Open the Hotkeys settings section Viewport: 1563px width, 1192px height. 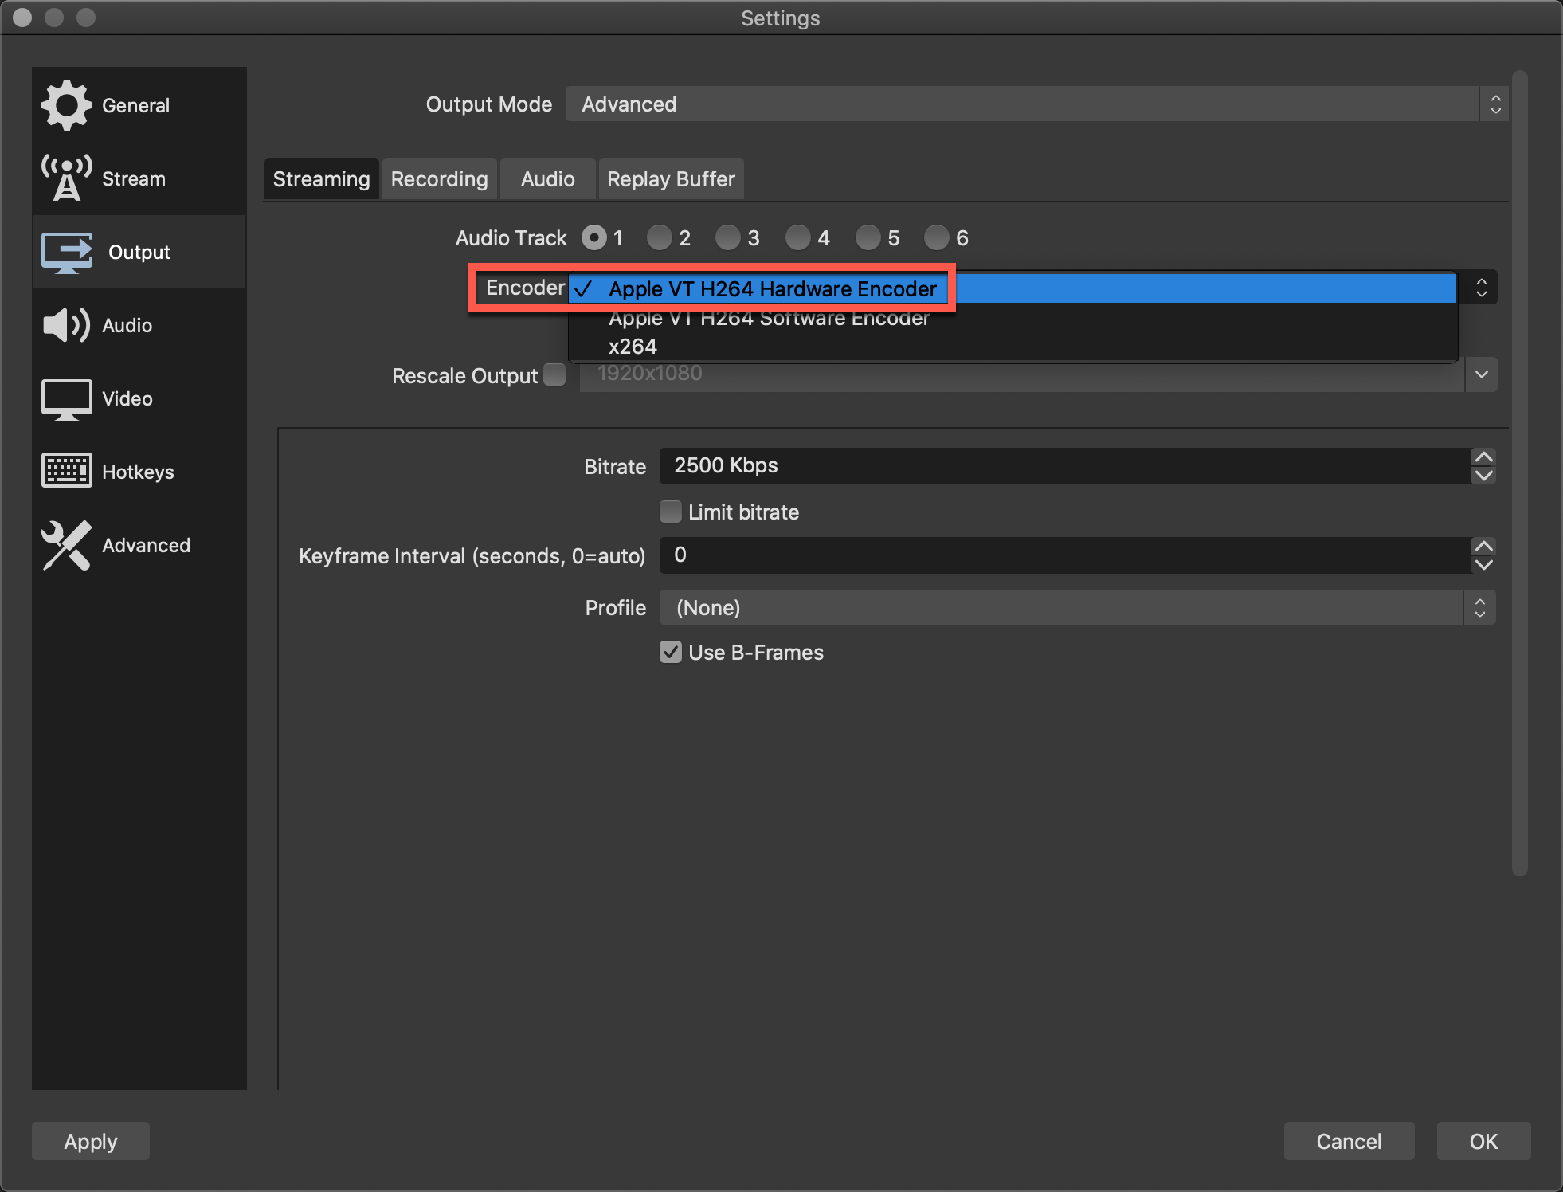[x=137, y=471]
